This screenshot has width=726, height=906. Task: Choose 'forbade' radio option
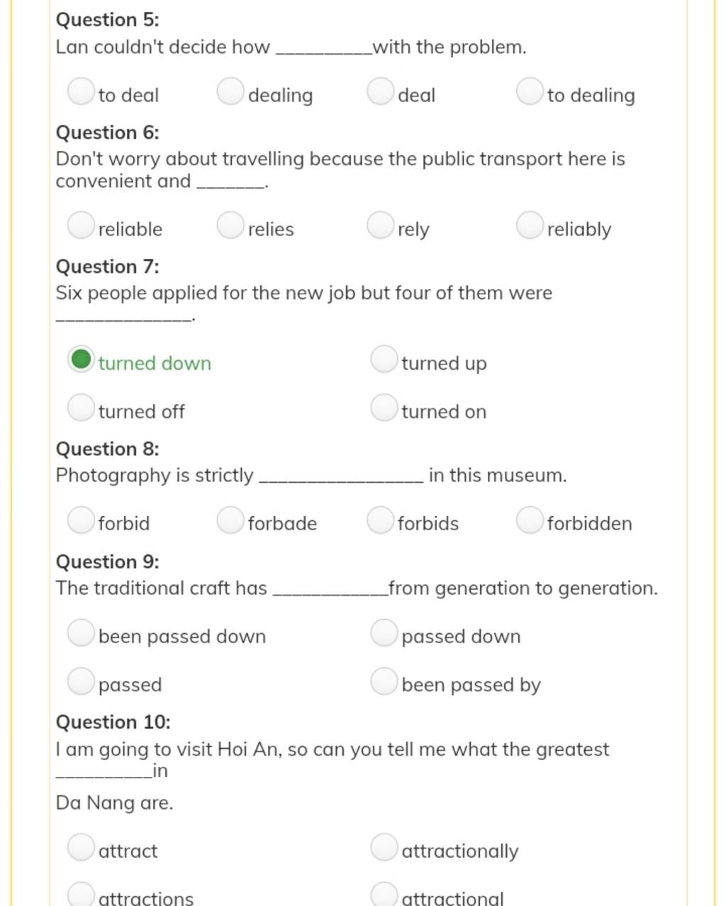pyautogui.click(x=230, y=520)
